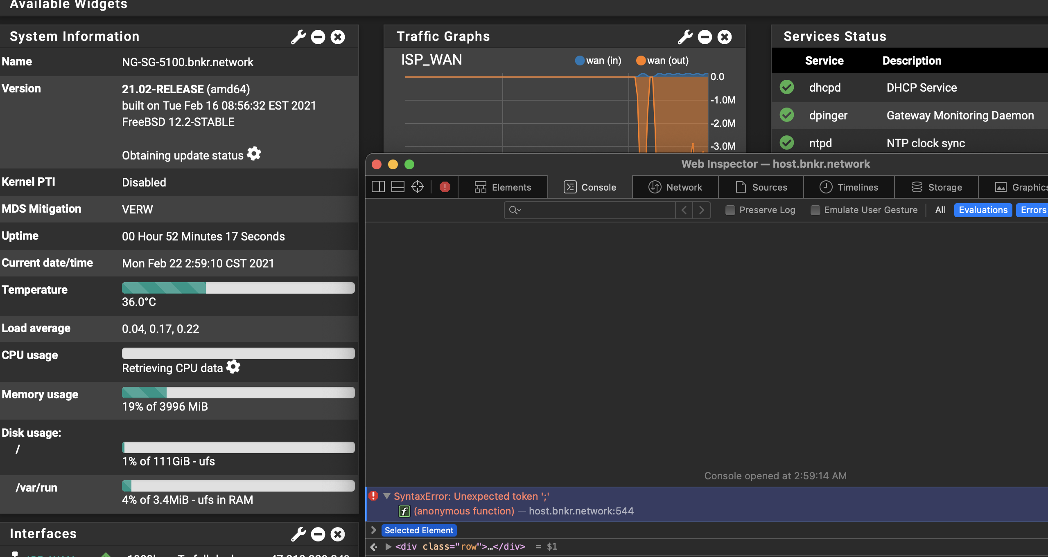The image size is (1048, 557).
Task: Enable the Preserve Log checkbox
Action: (x=730, y=210)
